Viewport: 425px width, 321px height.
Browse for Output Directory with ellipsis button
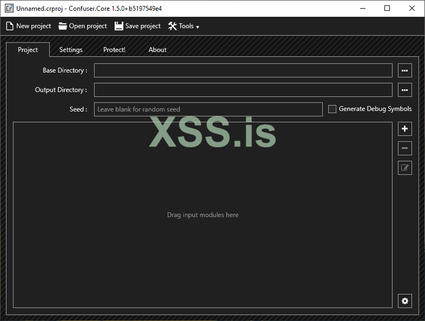tap(404, 90)
